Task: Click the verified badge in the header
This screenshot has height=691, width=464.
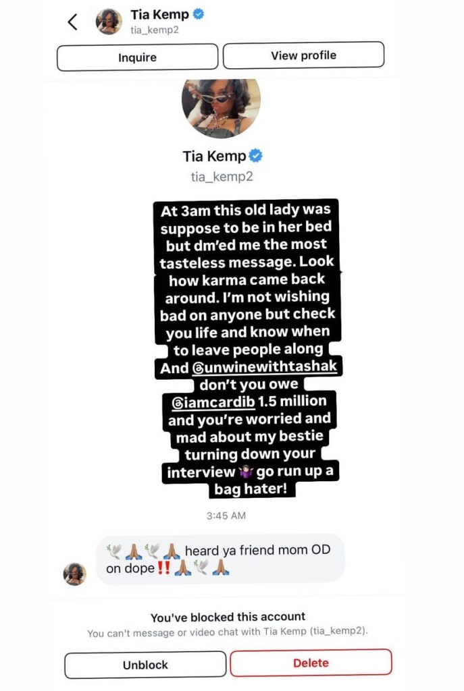Action: [x=199, y=14]
